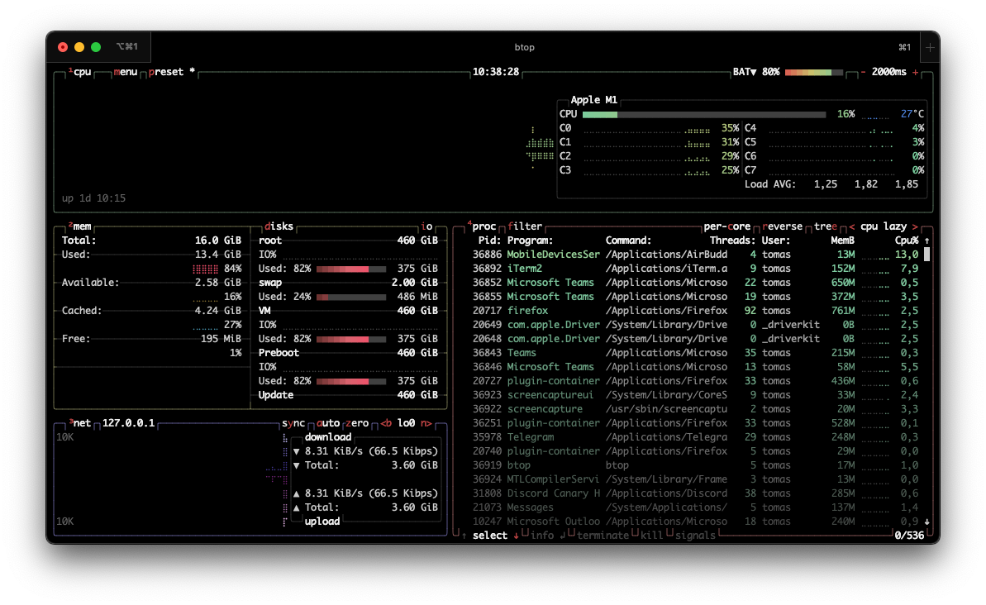
Task: Terminate the selected process
Action: (603, 536)
